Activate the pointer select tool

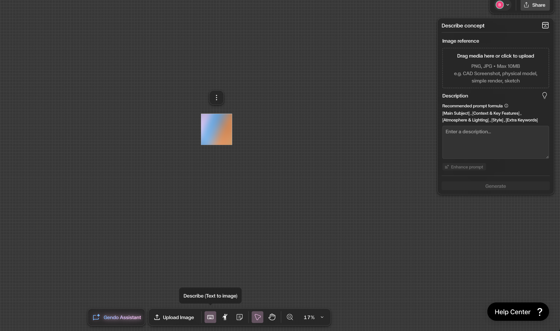click(x=257, y=317)
